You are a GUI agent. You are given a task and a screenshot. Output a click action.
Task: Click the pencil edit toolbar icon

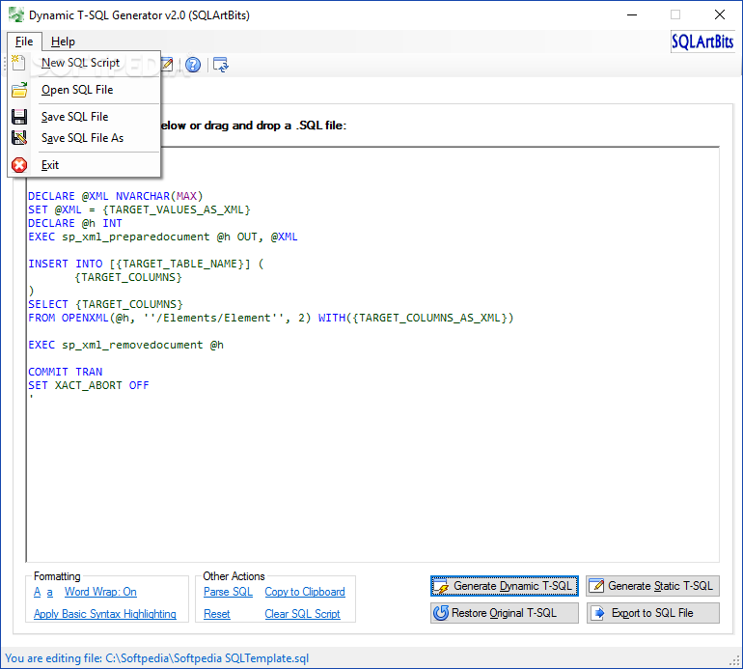(167, 65)
